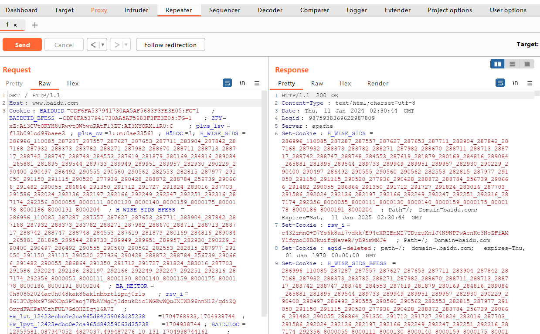Open Request panel hamburger options menu
The height and width of the screenshot is (334, 540).
pyautogui.click(x=257, y=83)
